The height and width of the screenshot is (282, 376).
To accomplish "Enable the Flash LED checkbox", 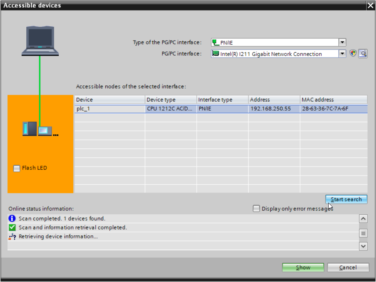I will [x=17, y=168].
